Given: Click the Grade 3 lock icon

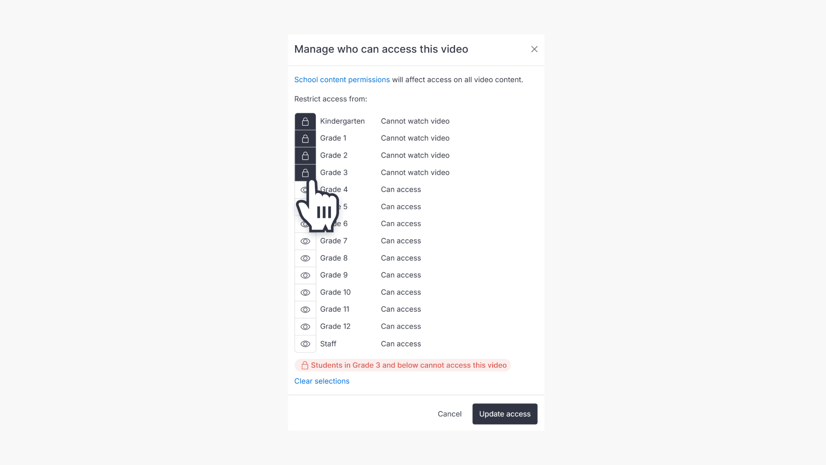Looking at the screenshot, I should pos(305,172).
